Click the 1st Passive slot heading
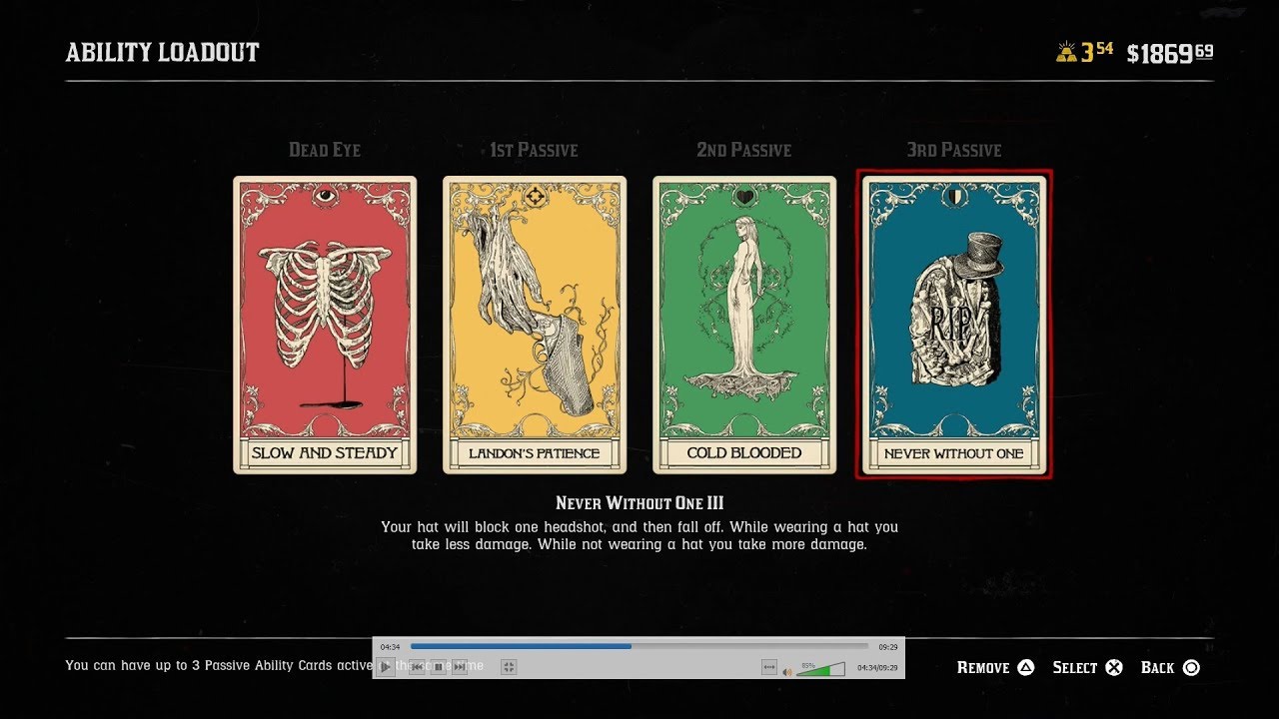This screenshot has width=1279, height=719. coord(535,150)
